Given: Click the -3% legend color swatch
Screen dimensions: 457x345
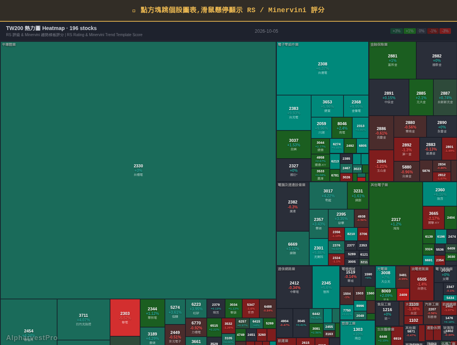Looking at the screenshot, I should coord(445,31).
